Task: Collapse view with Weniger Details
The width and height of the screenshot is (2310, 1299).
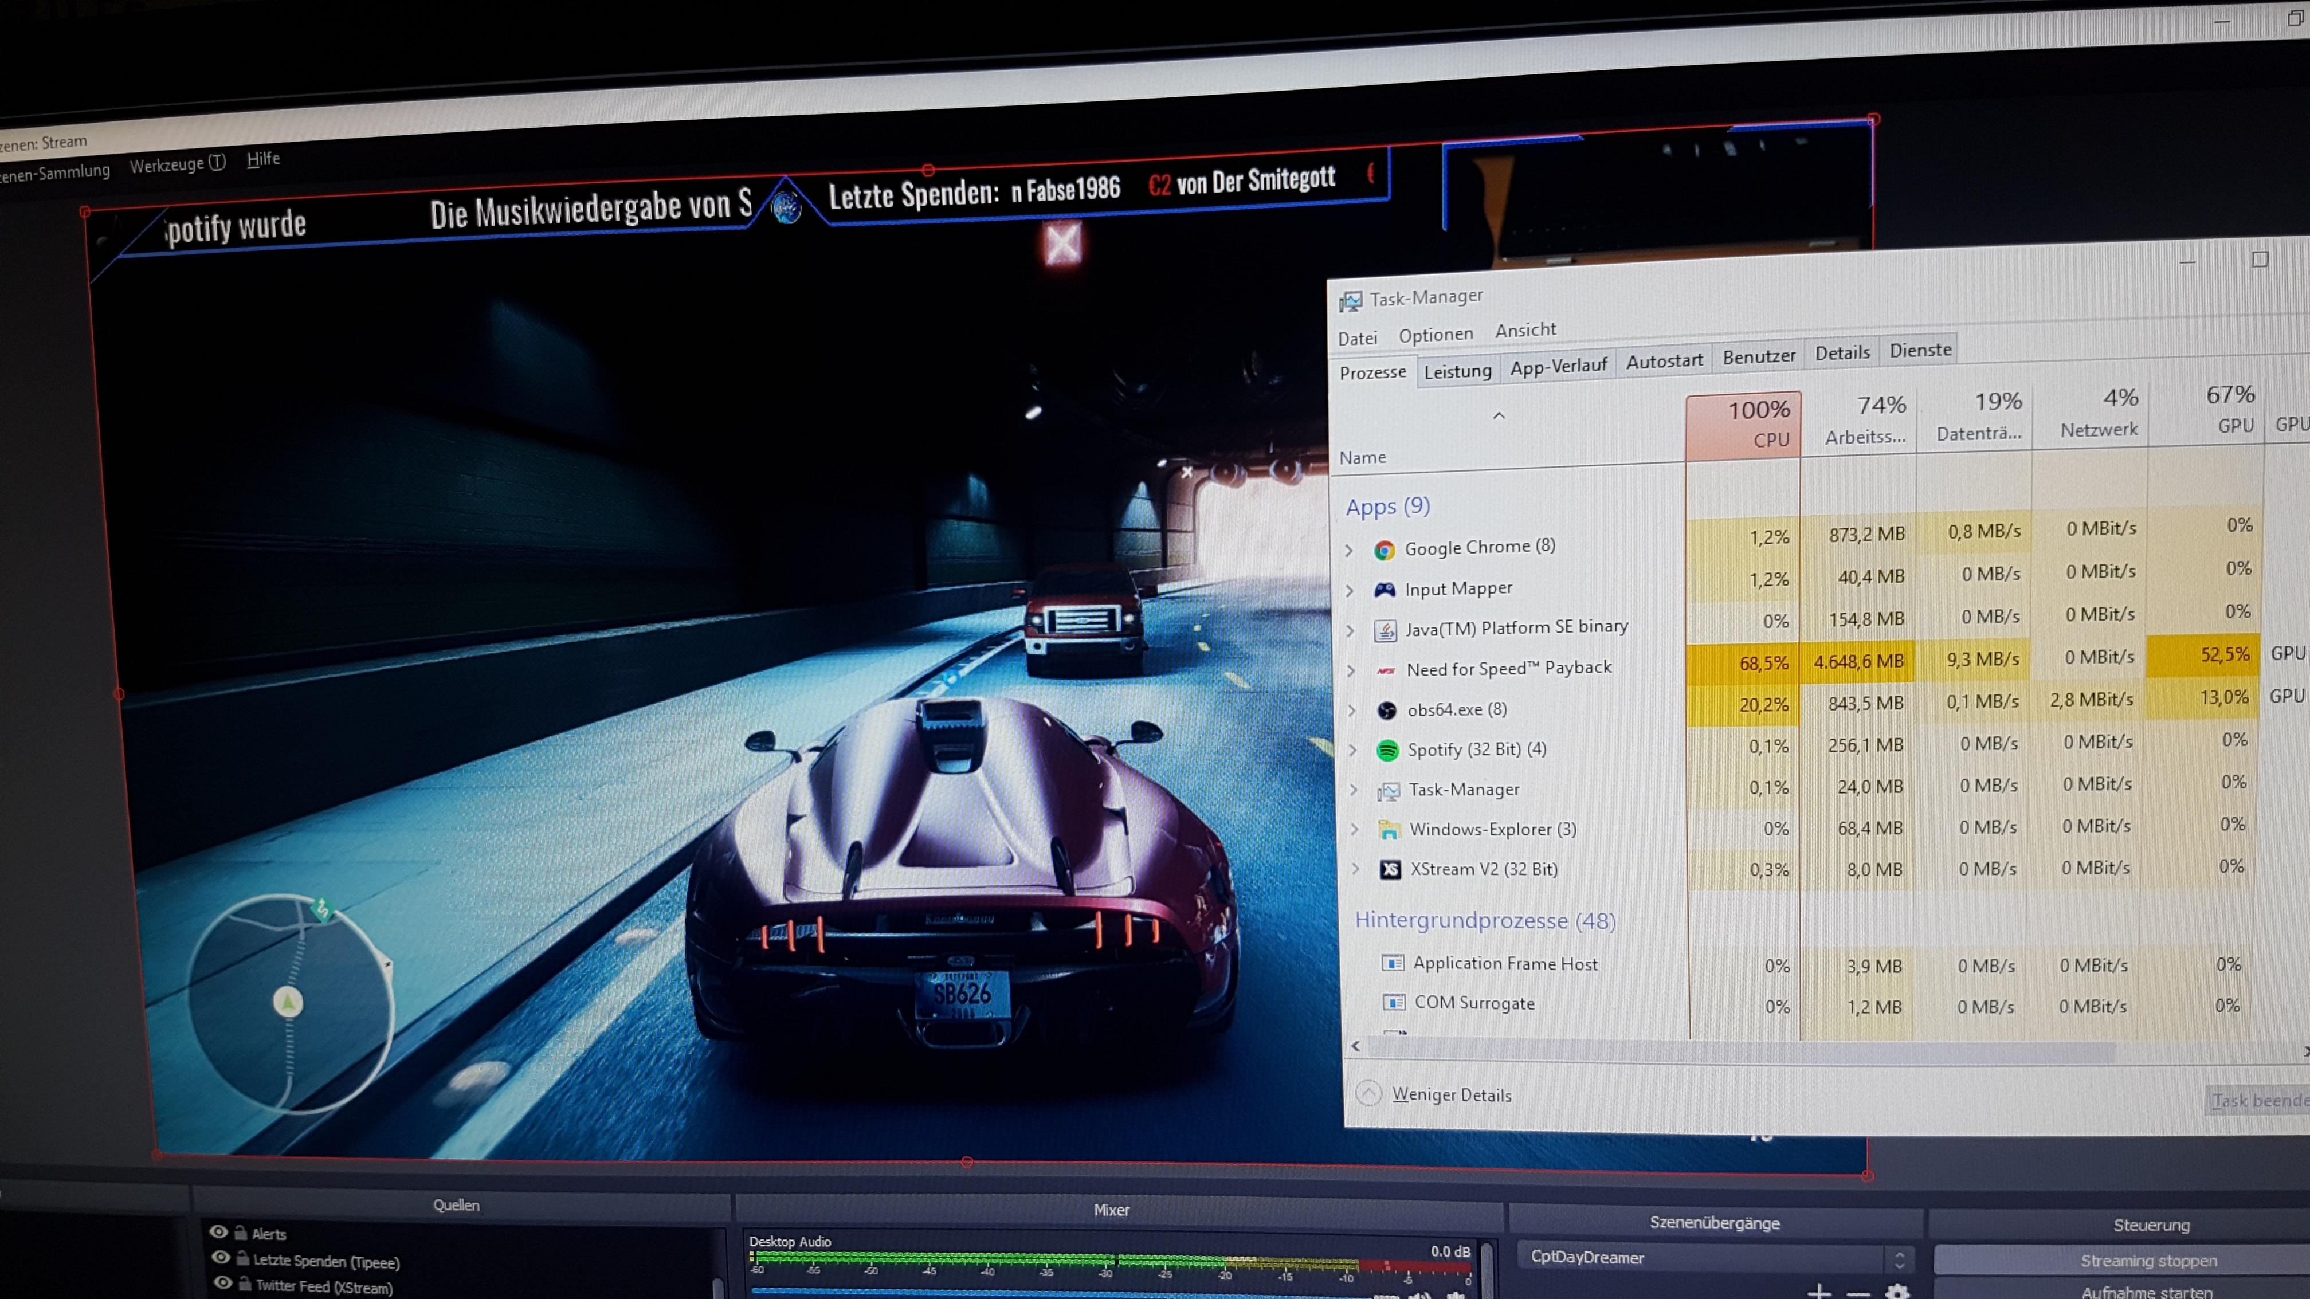Action: click(1435, 1094)
